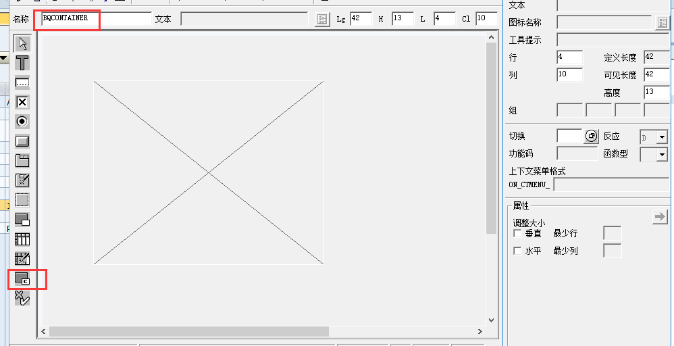Image resolution: width=674 pixels, height=346 pixels.
Task: Pick the input/output field tool
Action: click(22, 82)
